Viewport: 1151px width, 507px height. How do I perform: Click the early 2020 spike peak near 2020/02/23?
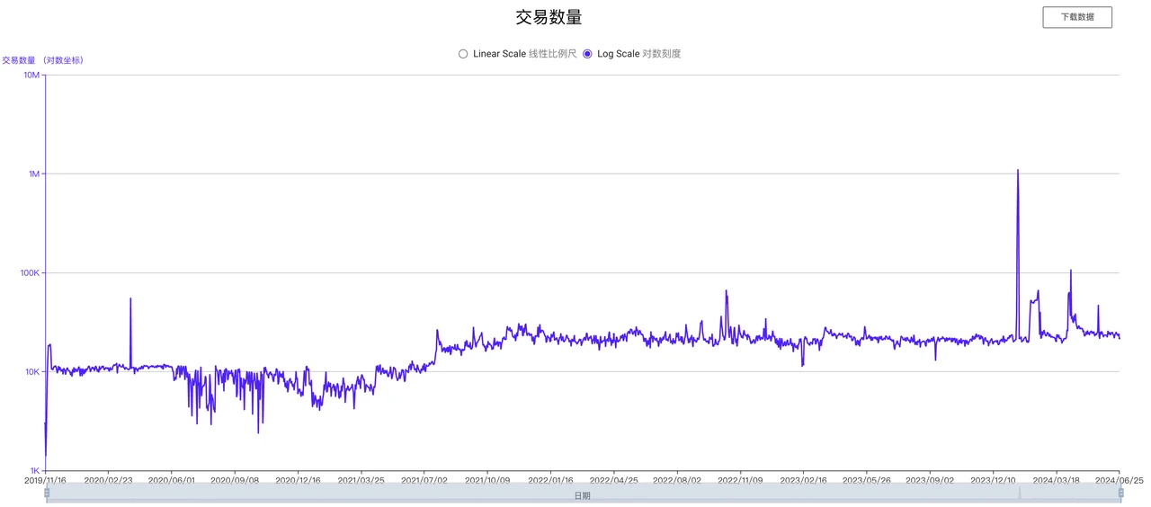130,298
